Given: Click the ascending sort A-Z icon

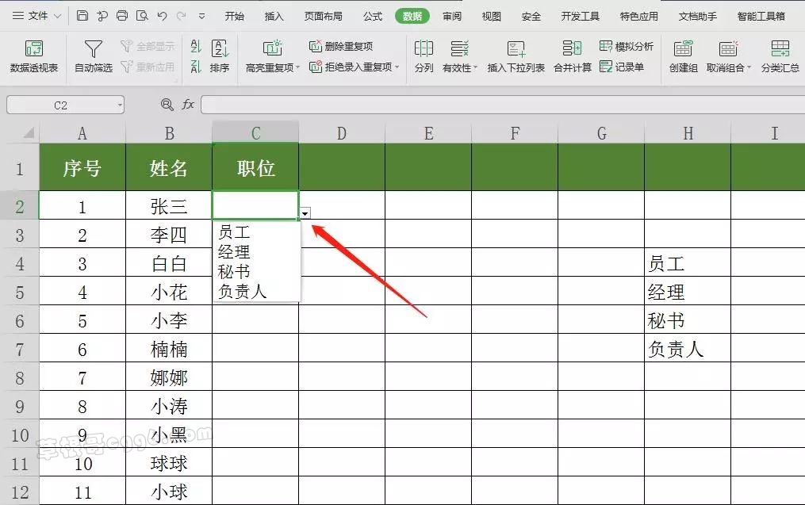Looking at the screenshot, I should [x=196, y=48].
